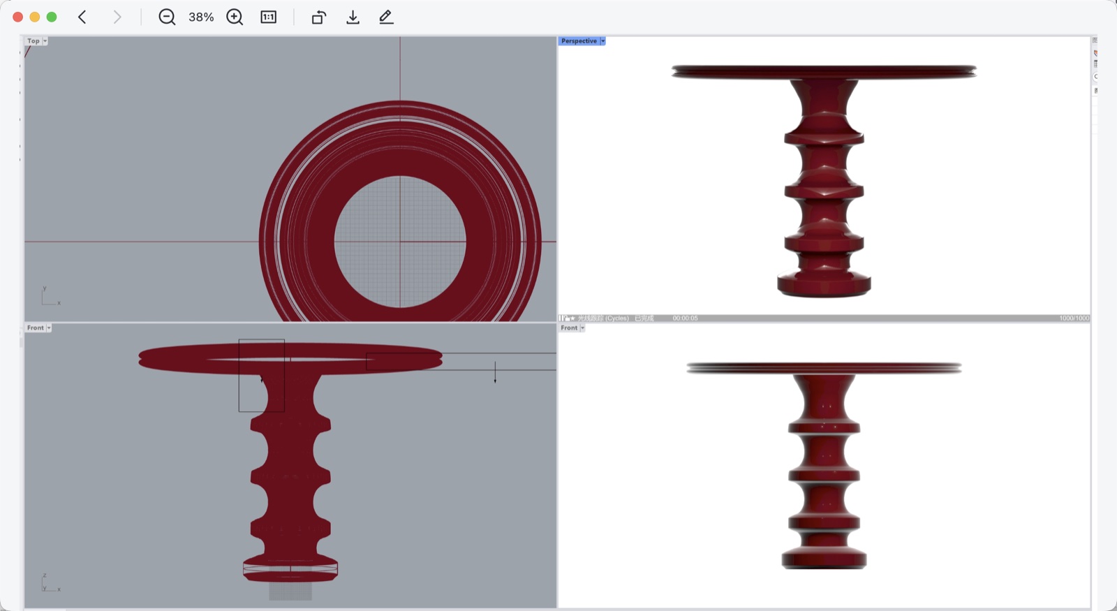Select the Top viewport label

coord(34,41)
